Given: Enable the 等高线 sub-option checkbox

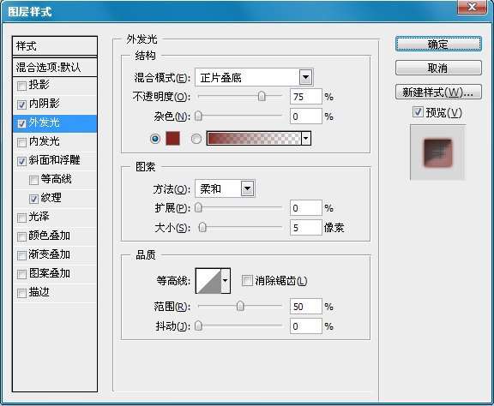Looking at the screenshot, I should (x=33, y=180).
